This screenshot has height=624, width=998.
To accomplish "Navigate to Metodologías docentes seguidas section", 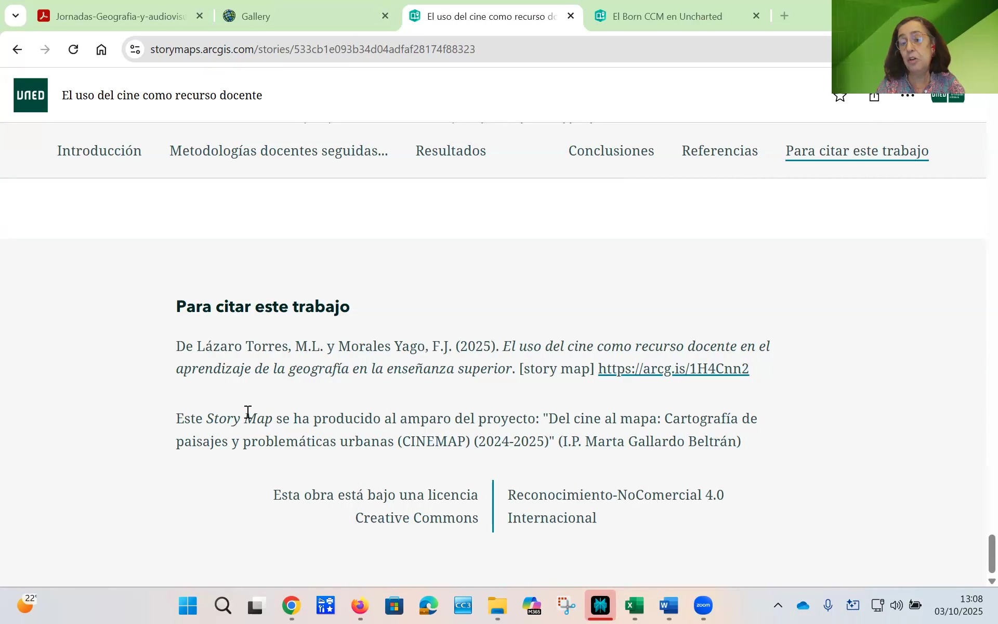I will pos(279,151).
